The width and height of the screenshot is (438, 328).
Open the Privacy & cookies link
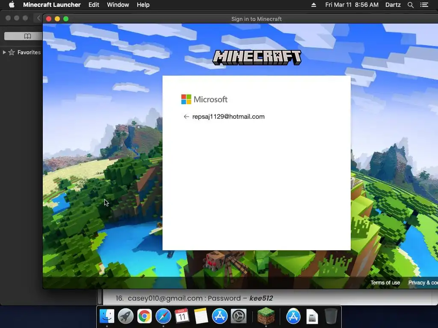point(423,283)
